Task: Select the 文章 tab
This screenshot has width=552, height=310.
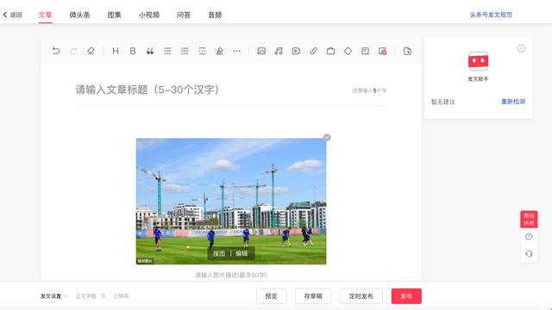Action: 45,15
